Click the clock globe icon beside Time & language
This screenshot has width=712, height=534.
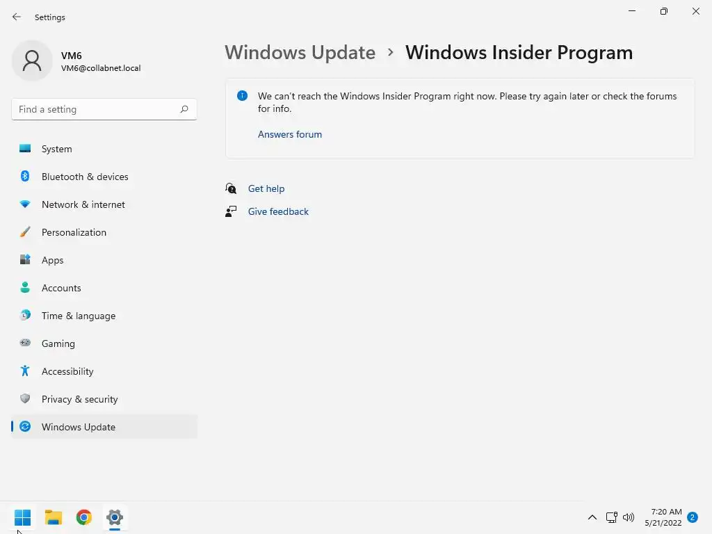26,315
